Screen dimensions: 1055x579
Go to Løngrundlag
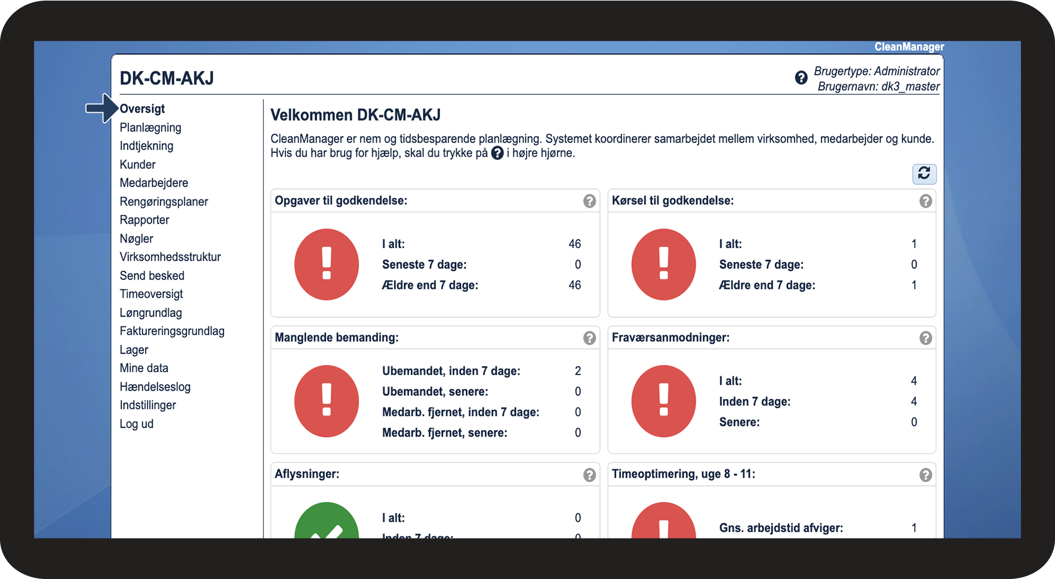(151, 312)
